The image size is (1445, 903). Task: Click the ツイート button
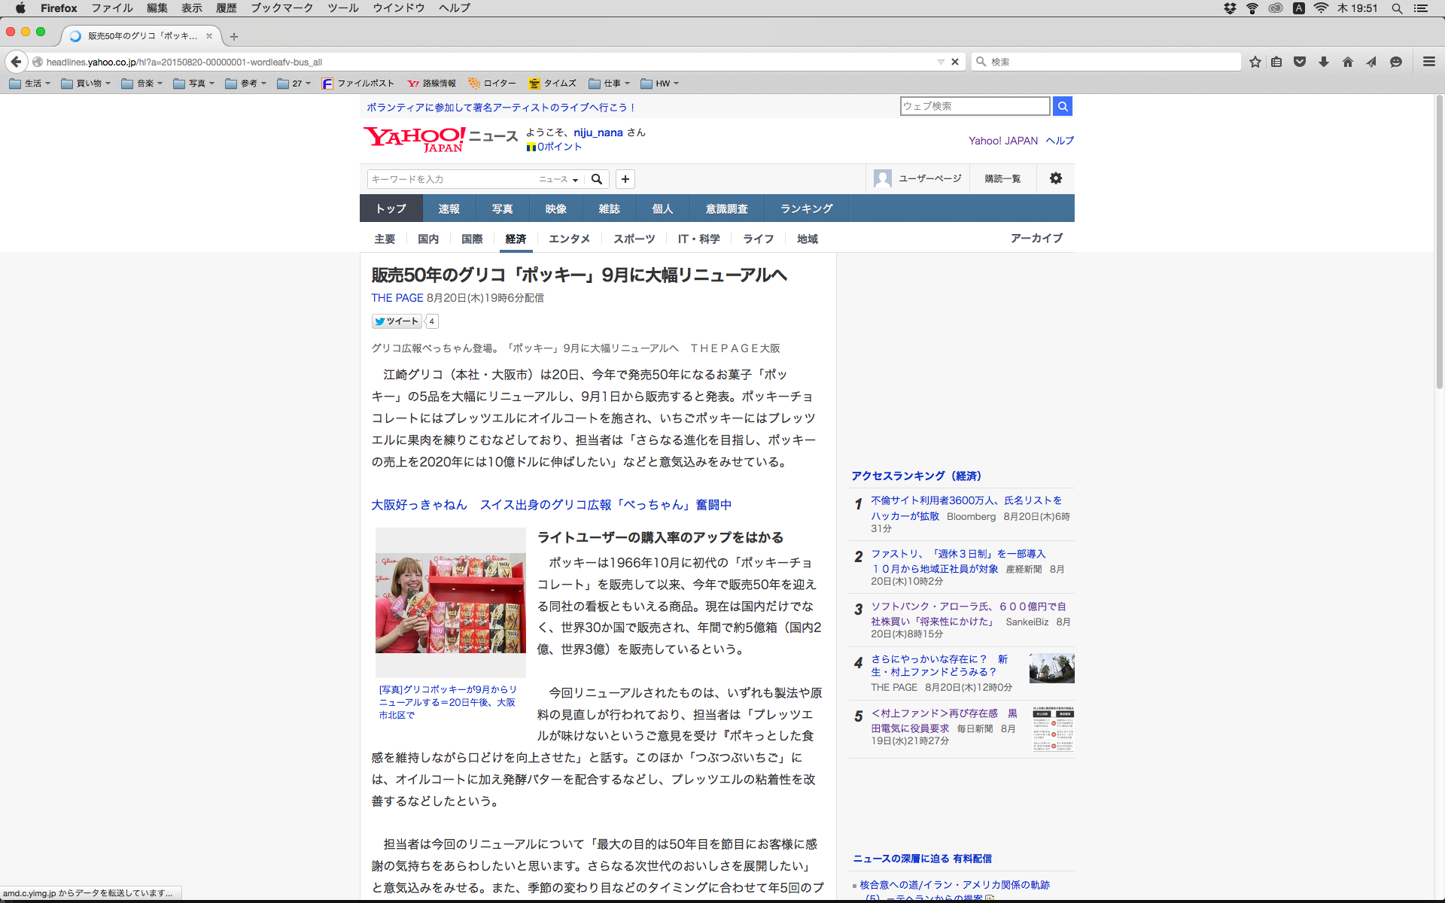coord(397,321)
